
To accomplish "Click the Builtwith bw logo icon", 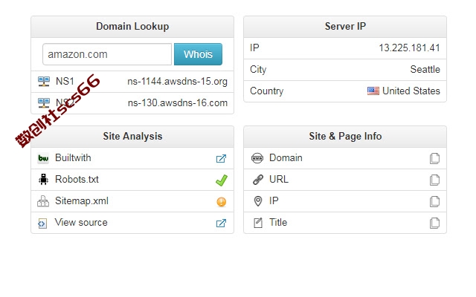I will 43,158.
